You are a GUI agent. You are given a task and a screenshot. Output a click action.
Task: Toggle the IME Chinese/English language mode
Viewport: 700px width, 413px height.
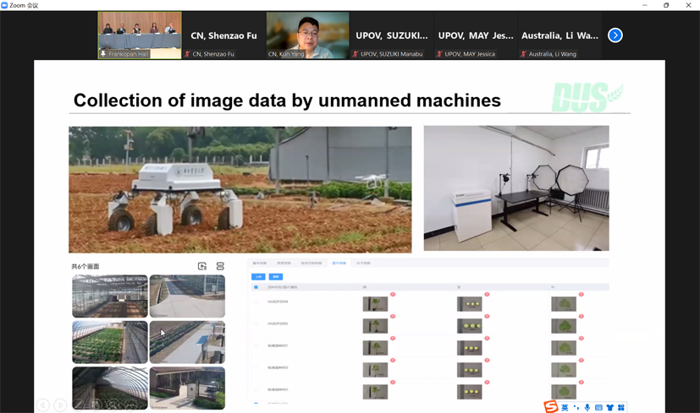pos(565,407)
